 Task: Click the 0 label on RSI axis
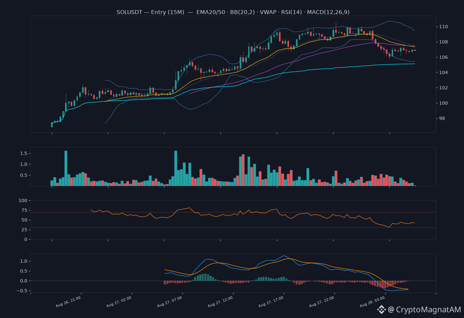26,240
